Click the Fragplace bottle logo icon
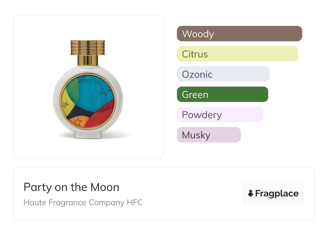Screen dimensions: 328x233 (251, 193)
